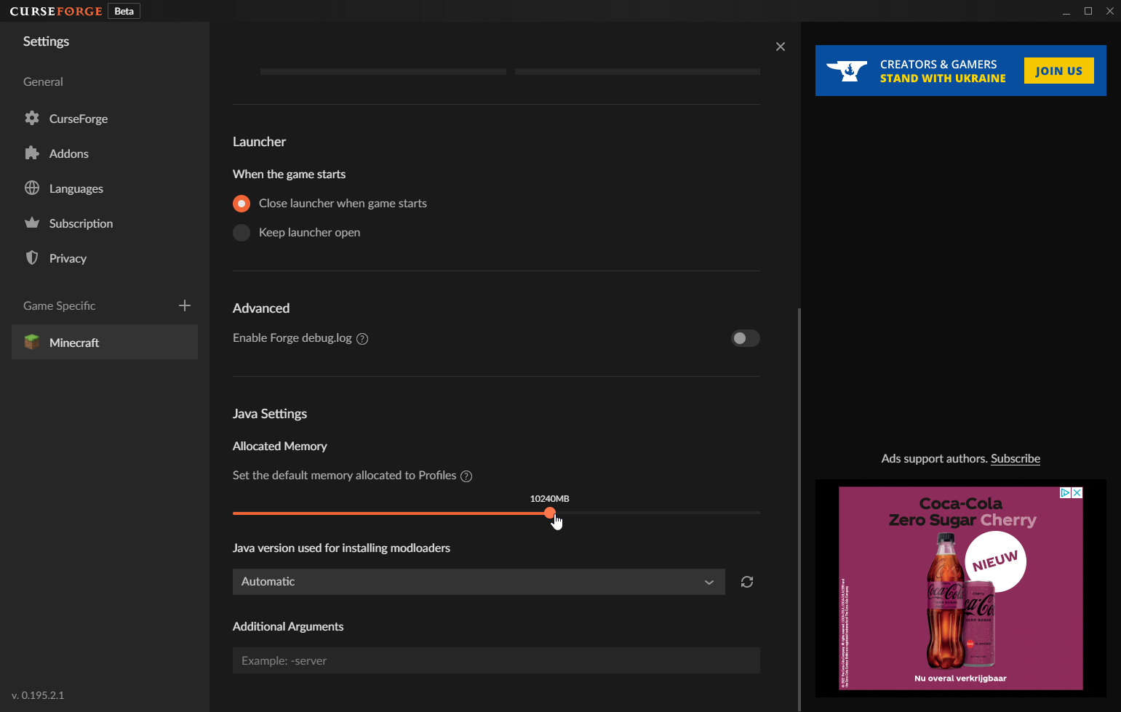Click help icon beside memory allocated to Profiles

point(466,476)
